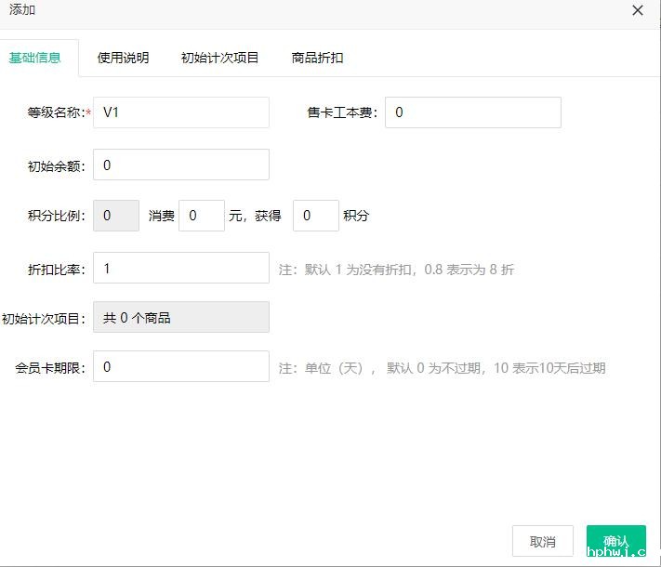The image size is (661, 567).
Task: Click the 积分比例 label
Action: pyautogui.click(x=56, y=216)
